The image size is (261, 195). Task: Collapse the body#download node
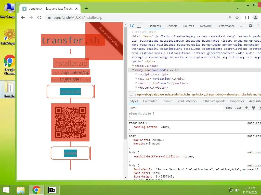133,70
